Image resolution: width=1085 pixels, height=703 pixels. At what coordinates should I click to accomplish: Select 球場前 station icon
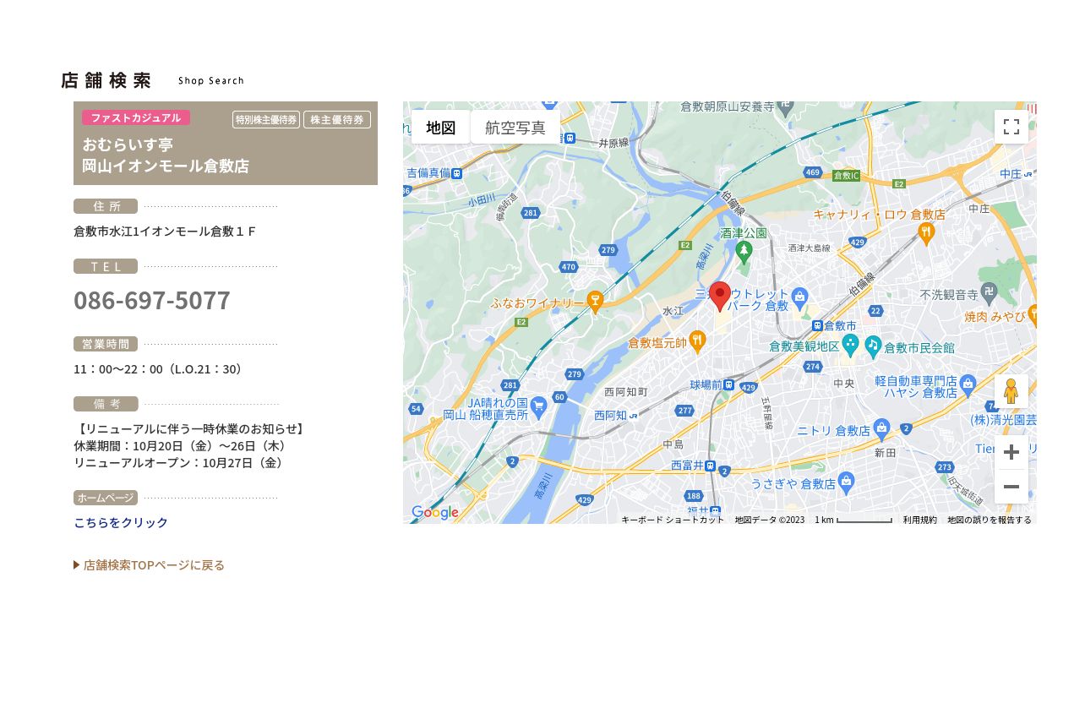point(728,384)
